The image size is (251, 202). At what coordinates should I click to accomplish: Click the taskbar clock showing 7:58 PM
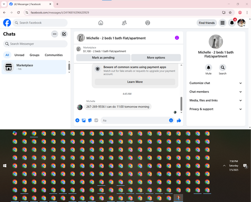pyautogui.click(x=233, y=166)
